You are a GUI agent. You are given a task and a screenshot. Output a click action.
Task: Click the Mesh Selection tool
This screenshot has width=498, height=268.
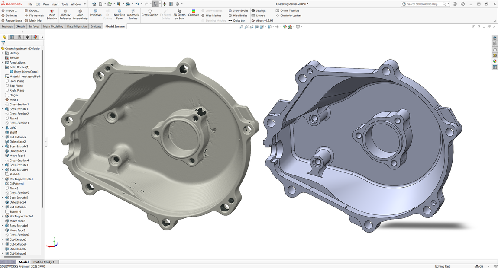(x=52, y=14)
